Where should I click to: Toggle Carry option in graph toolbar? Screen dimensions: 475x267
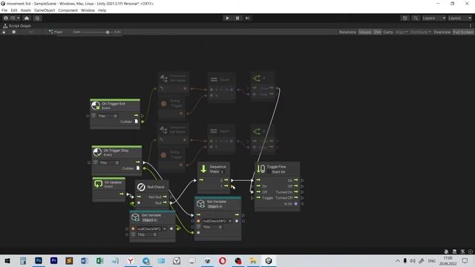388,32
